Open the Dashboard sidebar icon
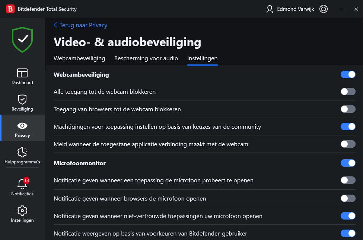The width and height of the screenshot is (363, 240). pyautogui.click(x=22, y=73)
